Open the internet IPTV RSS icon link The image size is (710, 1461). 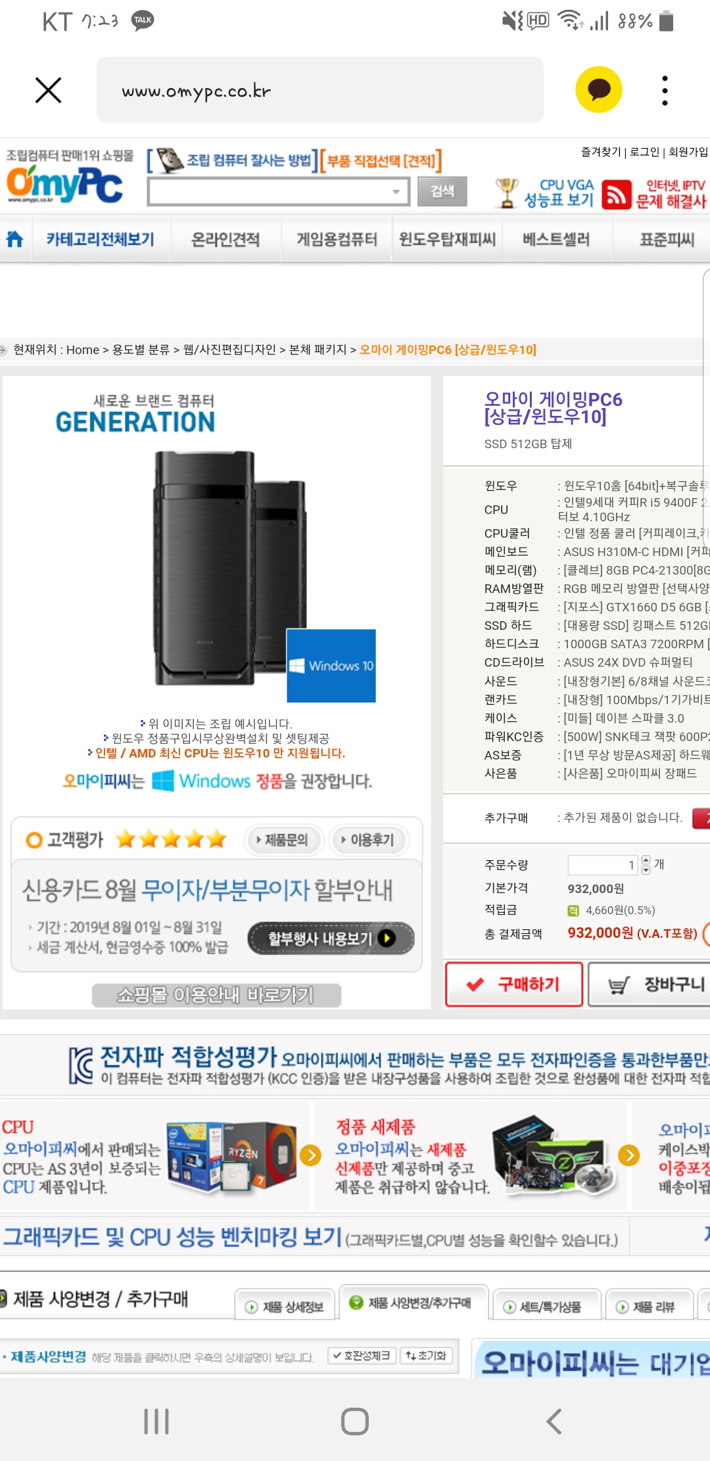[617, 195]
